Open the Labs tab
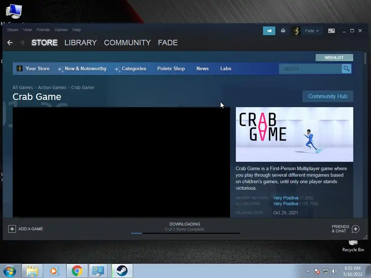This screenshot has height=278, width=371. (226, 68)
